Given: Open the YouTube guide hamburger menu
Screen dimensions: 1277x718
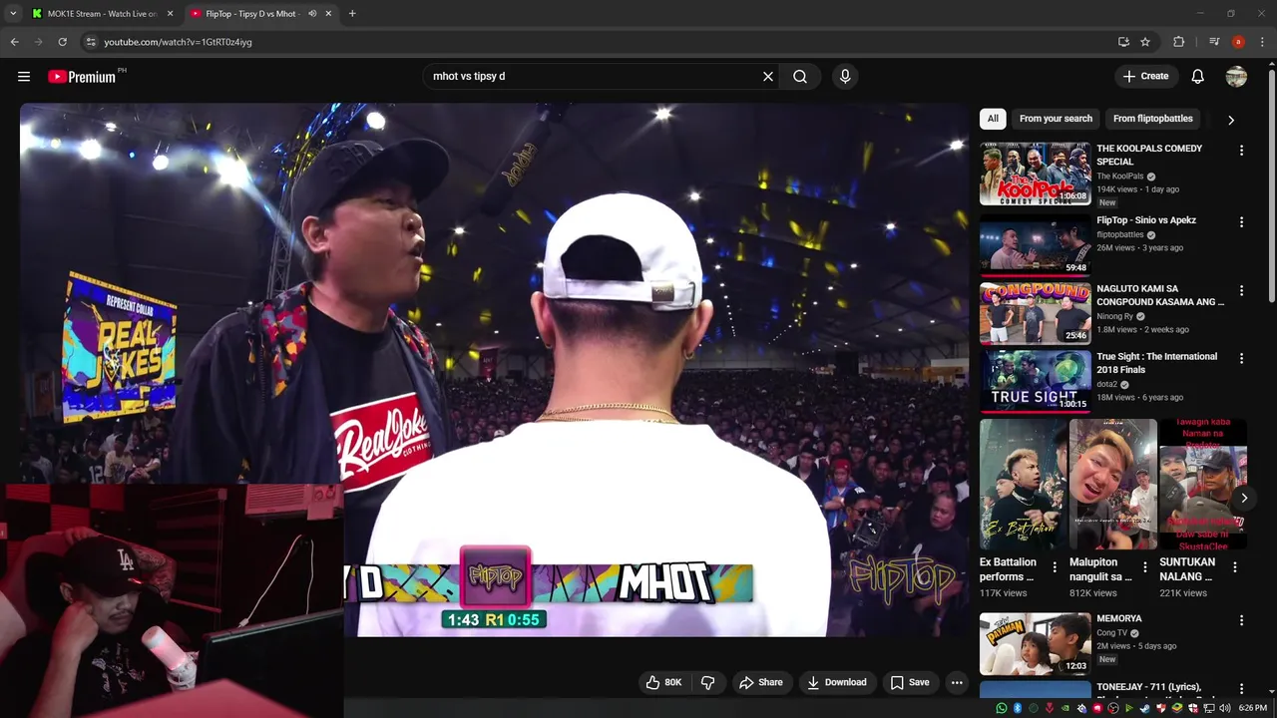Looking at the screenshot, I should [x=24, y=76].
